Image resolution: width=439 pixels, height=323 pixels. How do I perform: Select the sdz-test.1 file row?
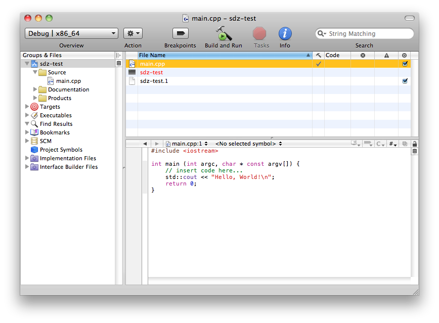268,81
